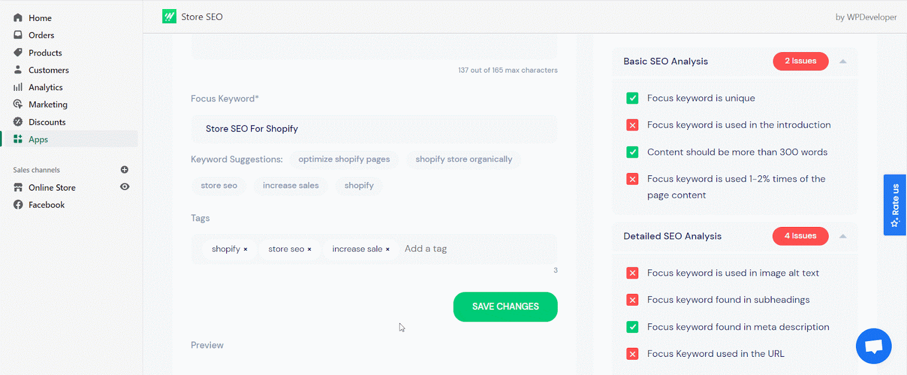Image resolution: width=907 pixels, height=375 pixels.
Task: Click the Sales channels heading
Action: tap(36, 170)
